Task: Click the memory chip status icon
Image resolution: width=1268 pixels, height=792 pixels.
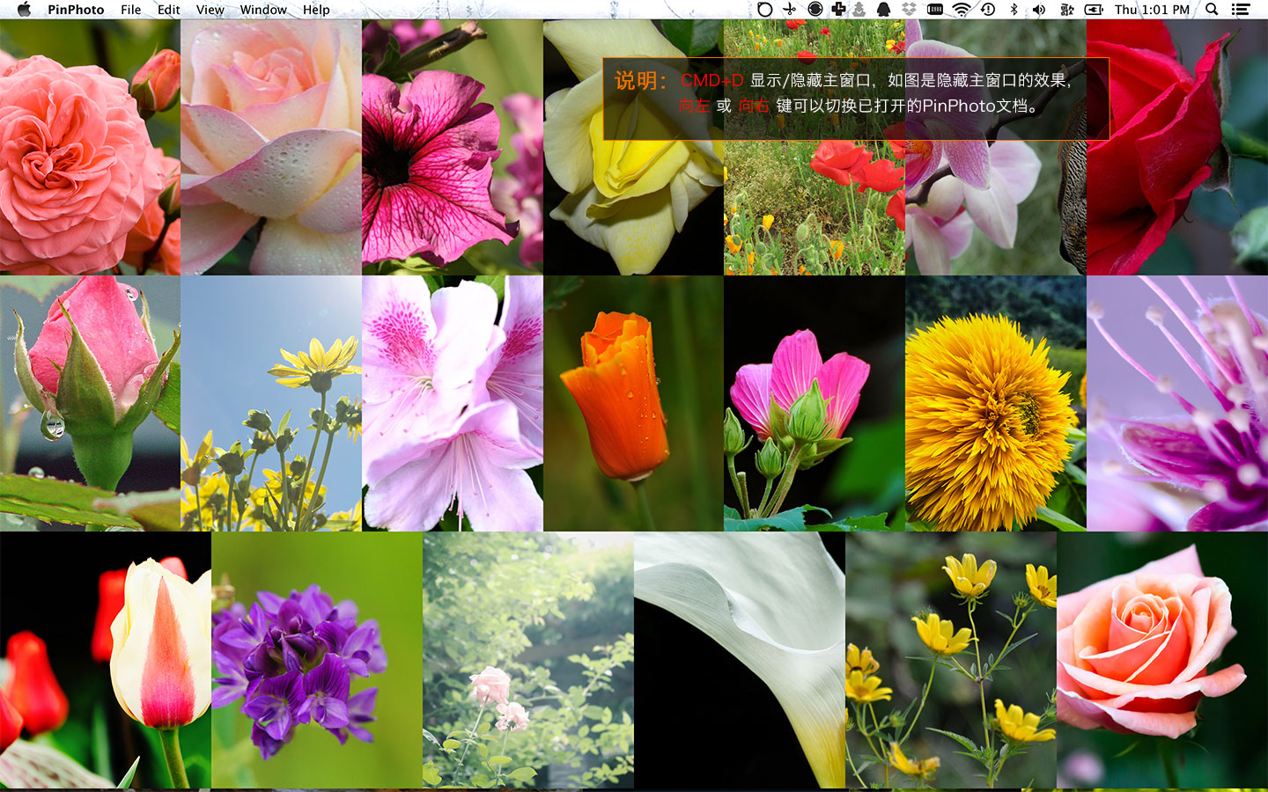Action: tap(935, 10)
